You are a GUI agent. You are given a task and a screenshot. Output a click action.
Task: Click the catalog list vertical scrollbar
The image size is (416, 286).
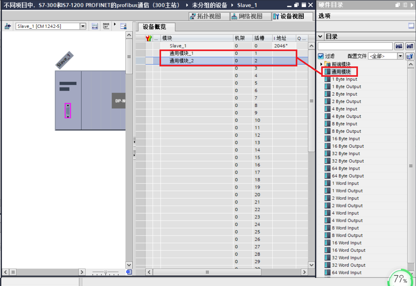pyautogui.click(x=411, y=166)
